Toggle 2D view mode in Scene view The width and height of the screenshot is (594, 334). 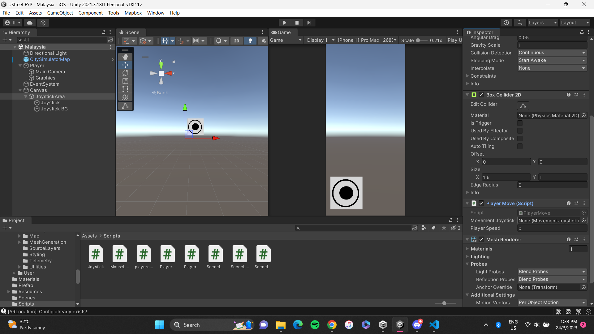[236, 41]
